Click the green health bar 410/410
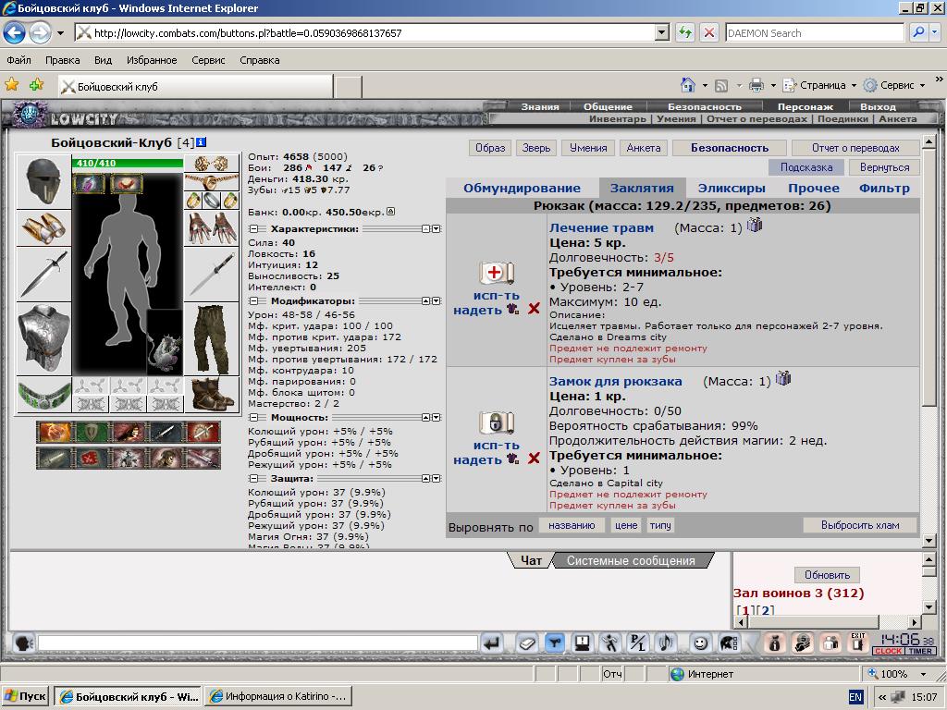The height and width of the screenshot is (710, 947). pos(128,163)
